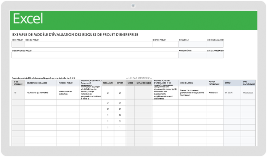Click the 'Fournisseur qui fait faillite' cell
Viewport: 267px width, 157px height.
pyautogui.click(x=41, y=93)
